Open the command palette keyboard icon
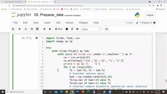 point(107,29)
